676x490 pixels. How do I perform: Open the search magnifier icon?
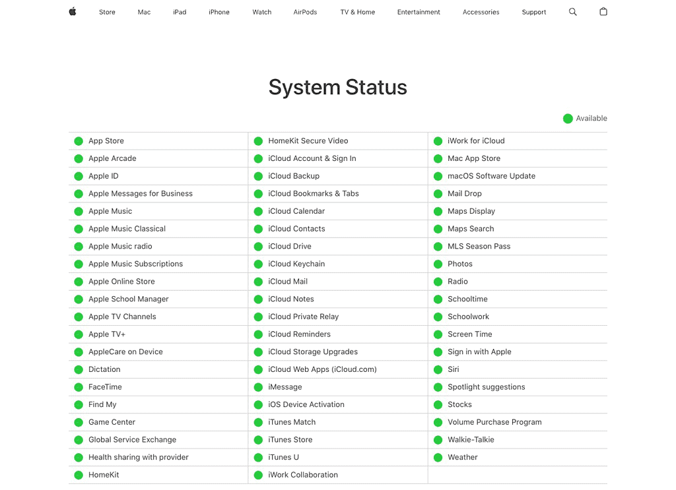coord(572,12)
